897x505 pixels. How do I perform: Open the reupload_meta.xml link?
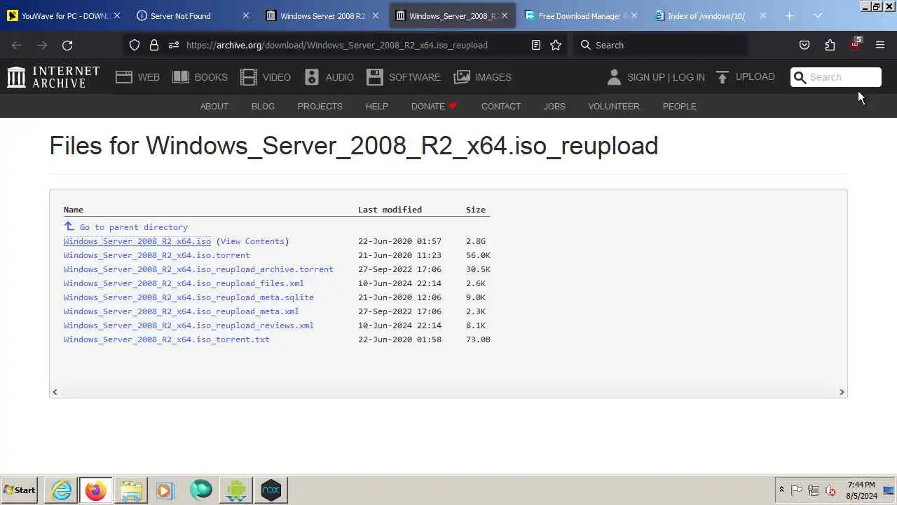point(181,311)
